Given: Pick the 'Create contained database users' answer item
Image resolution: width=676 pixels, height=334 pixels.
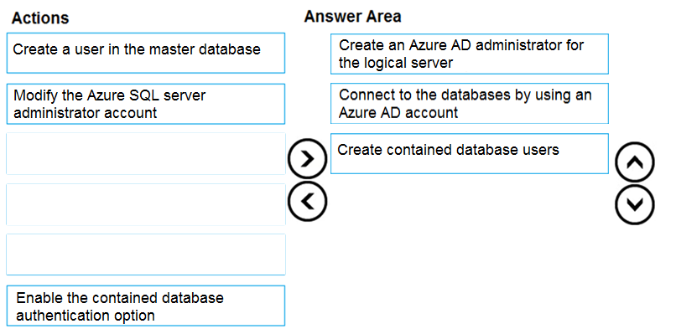Looking at the screenshot, I should click(x=470, y=154).
